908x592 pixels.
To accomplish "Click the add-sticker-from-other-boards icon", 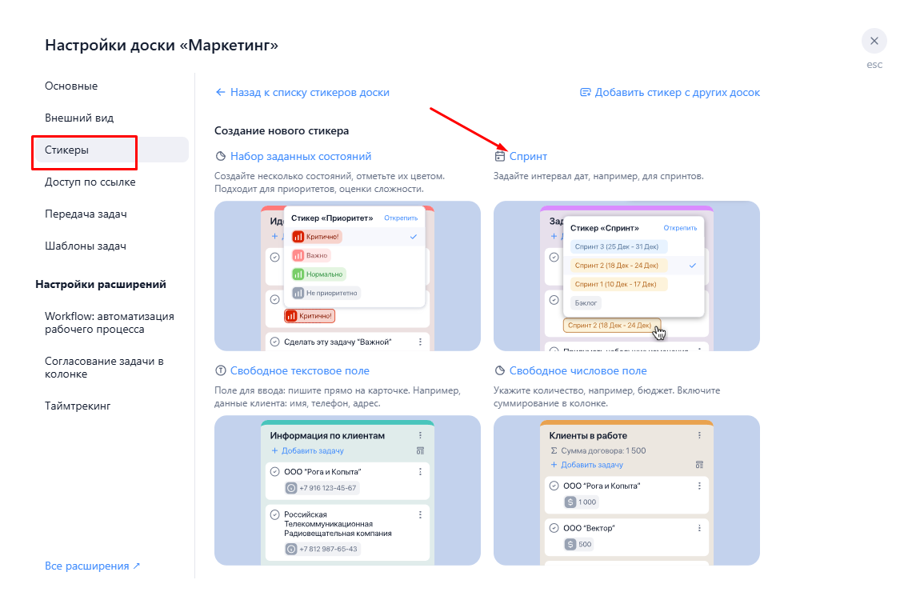I will [585, 92].
